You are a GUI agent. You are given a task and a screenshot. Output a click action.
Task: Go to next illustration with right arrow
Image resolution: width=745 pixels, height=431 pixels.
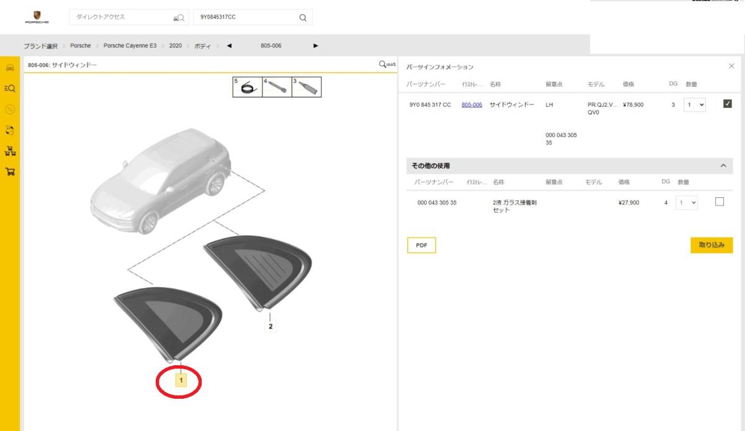[x=316, y=45]
